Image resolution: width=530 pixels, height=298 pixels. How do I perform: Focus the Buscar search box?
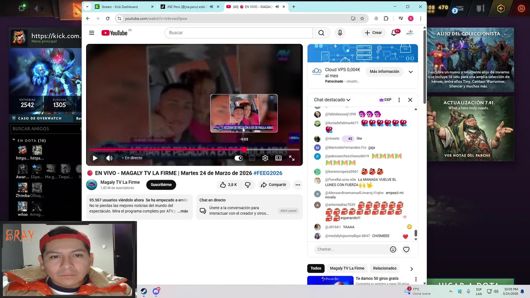click(x=238, y=33)
